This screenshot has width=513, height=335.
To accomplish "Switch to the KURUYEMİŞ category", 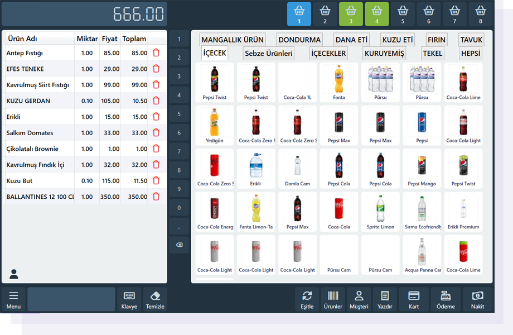I will click(384, 54).
